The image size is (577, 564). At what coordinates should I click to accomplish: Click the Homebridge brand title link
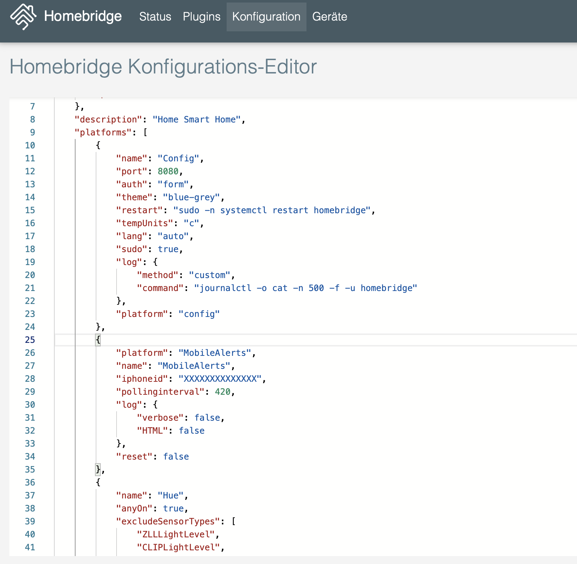pyautogui.click(x=83, y=17)
